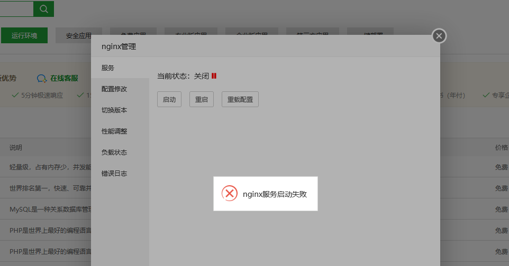Click the red error icon in toast
Screen dimensions: 509x266
tap(230, 193)
